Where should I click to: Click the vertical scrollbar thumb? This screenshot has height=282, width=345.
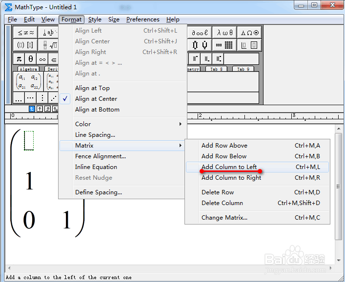coord(339,186)
